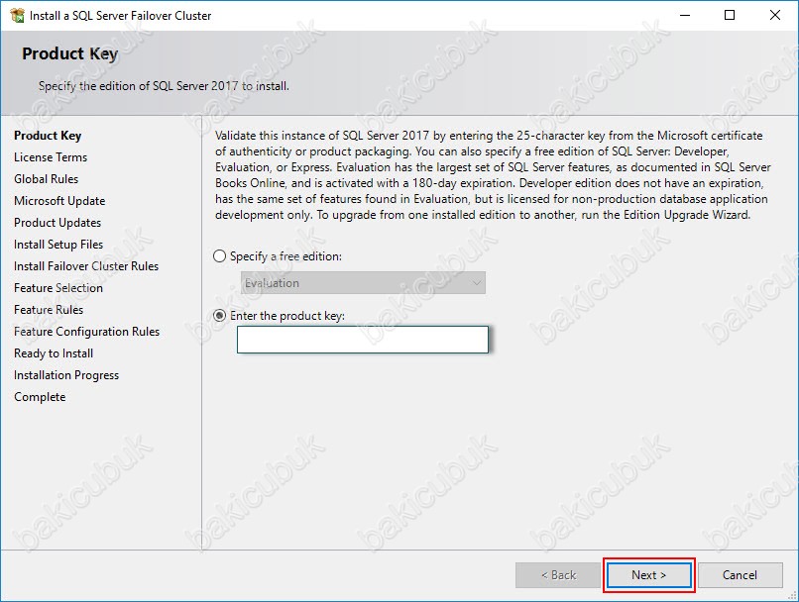
Task: Select Complete step in sidebar
Action: pyautogui.click(x=40, y=397)
